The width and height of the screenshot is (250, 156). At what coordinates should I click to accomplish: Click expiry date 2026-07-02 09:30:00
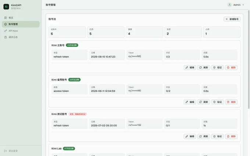point(104,126)
